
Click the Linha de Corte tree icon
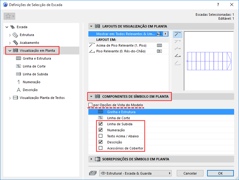tap(19, 66)
